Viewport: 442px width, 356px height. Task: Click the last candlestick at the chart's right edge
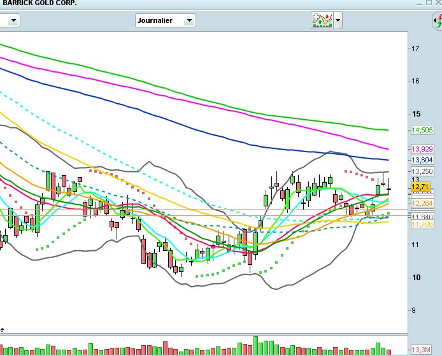point(389,187)
